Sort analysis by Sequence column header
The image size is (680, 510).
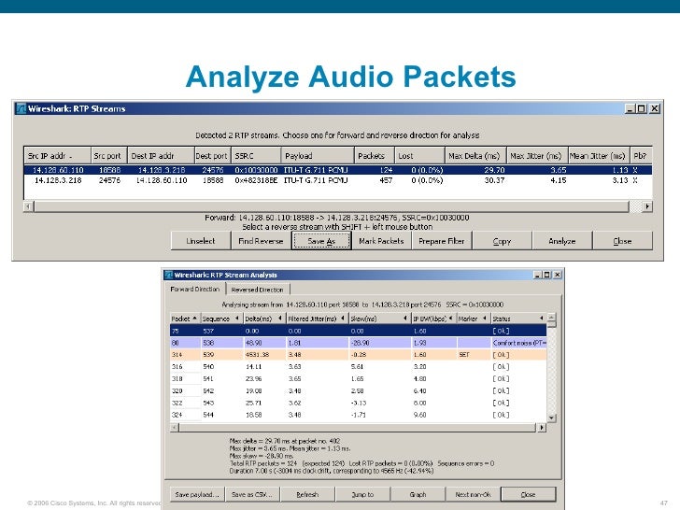(221, 319)
